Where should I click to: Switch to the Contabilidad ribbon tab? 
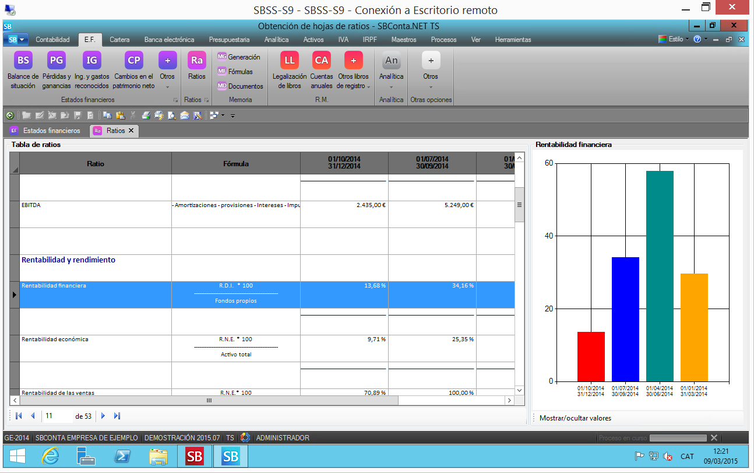[x=52, y=40]
